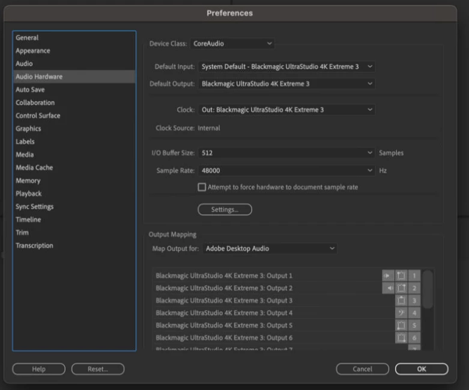Open the Map Output for dropdown
Viewport: 469px width, 390px height.
tap(270, 248)
